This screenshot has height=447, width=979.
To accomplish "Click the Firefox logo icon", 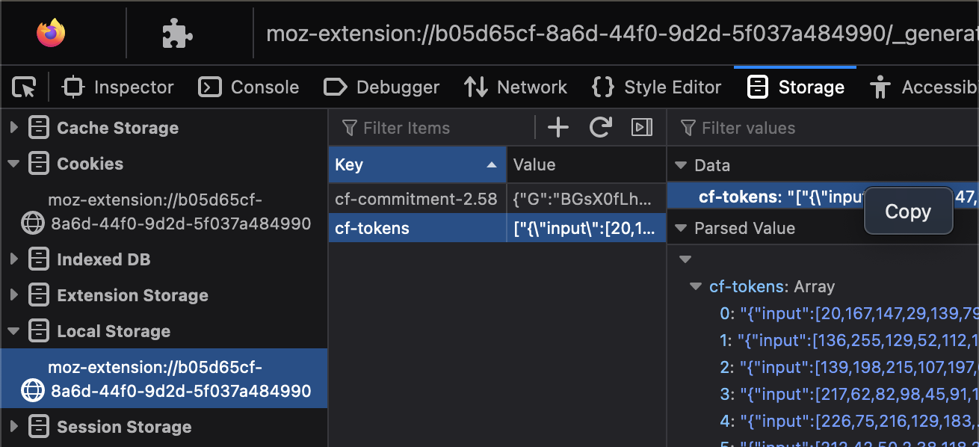I will [51, 33].
